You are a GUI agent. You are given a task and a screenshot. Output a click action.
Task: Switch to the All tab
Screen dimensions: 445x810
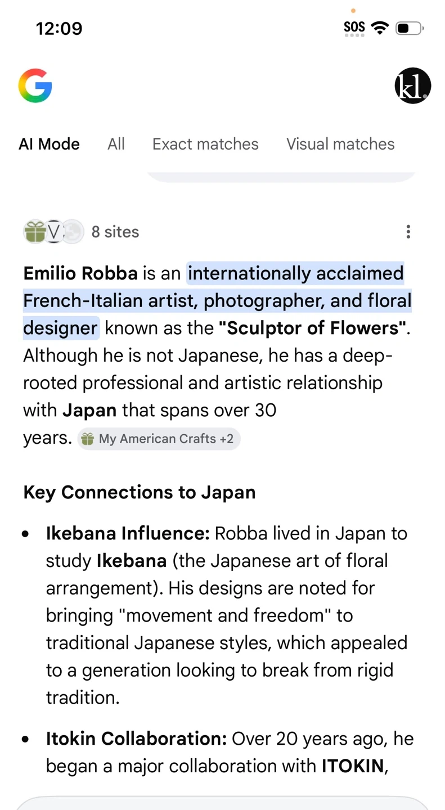point(116,144)
